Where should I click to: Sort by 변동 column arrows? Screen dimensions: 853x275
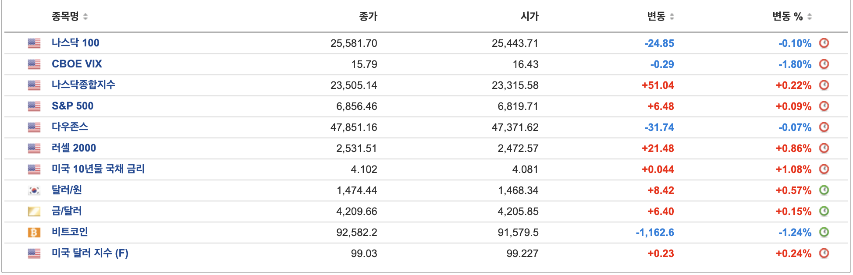tap(672, 17)
